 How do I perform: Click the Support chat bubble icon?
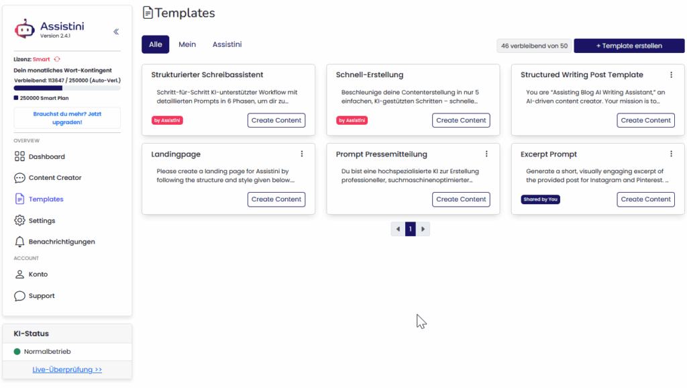pos(19,295)
